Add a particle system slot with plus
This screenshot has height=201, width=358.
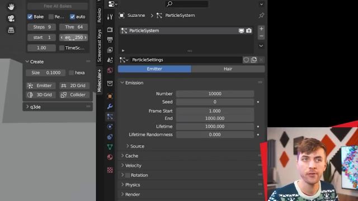click(261, 28)
